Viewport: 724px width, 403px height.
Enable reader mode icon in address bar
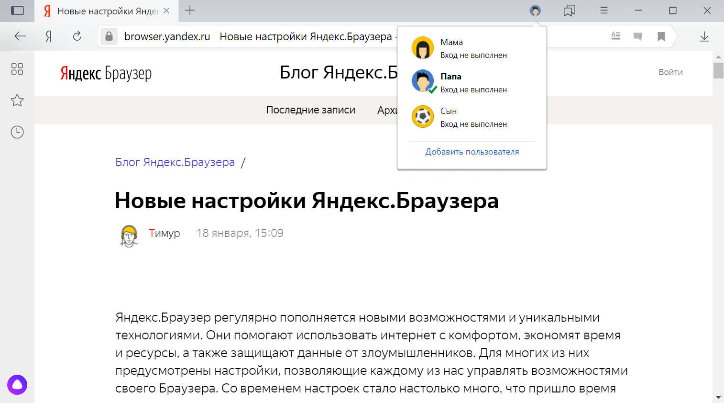click(616, 36)
